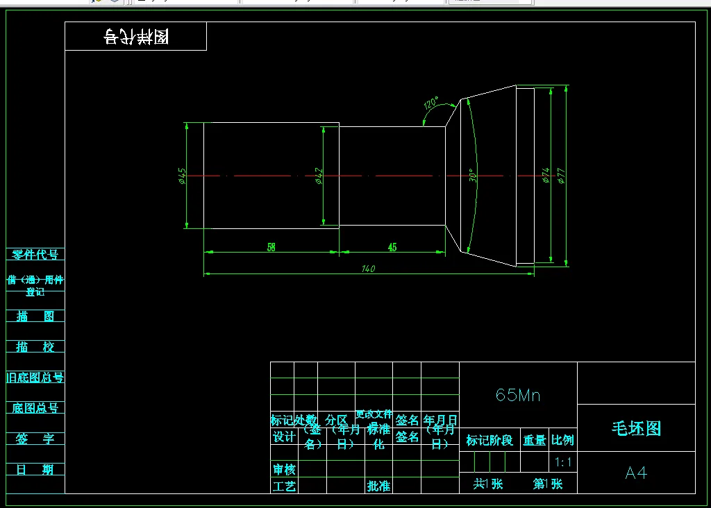The height and width of the screenshot is (508, 711).
Task: Click the ø74 diameter dimension
Action: 546,176
